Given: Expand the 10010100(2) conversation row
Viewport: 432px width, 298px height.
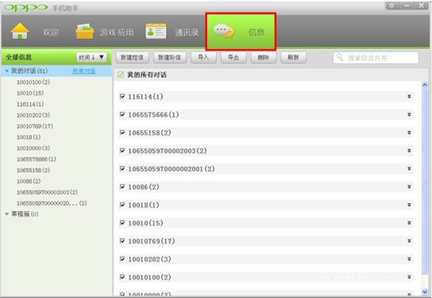Looking at the screenshot, I should pyautogui.click(x=409, y=277).
